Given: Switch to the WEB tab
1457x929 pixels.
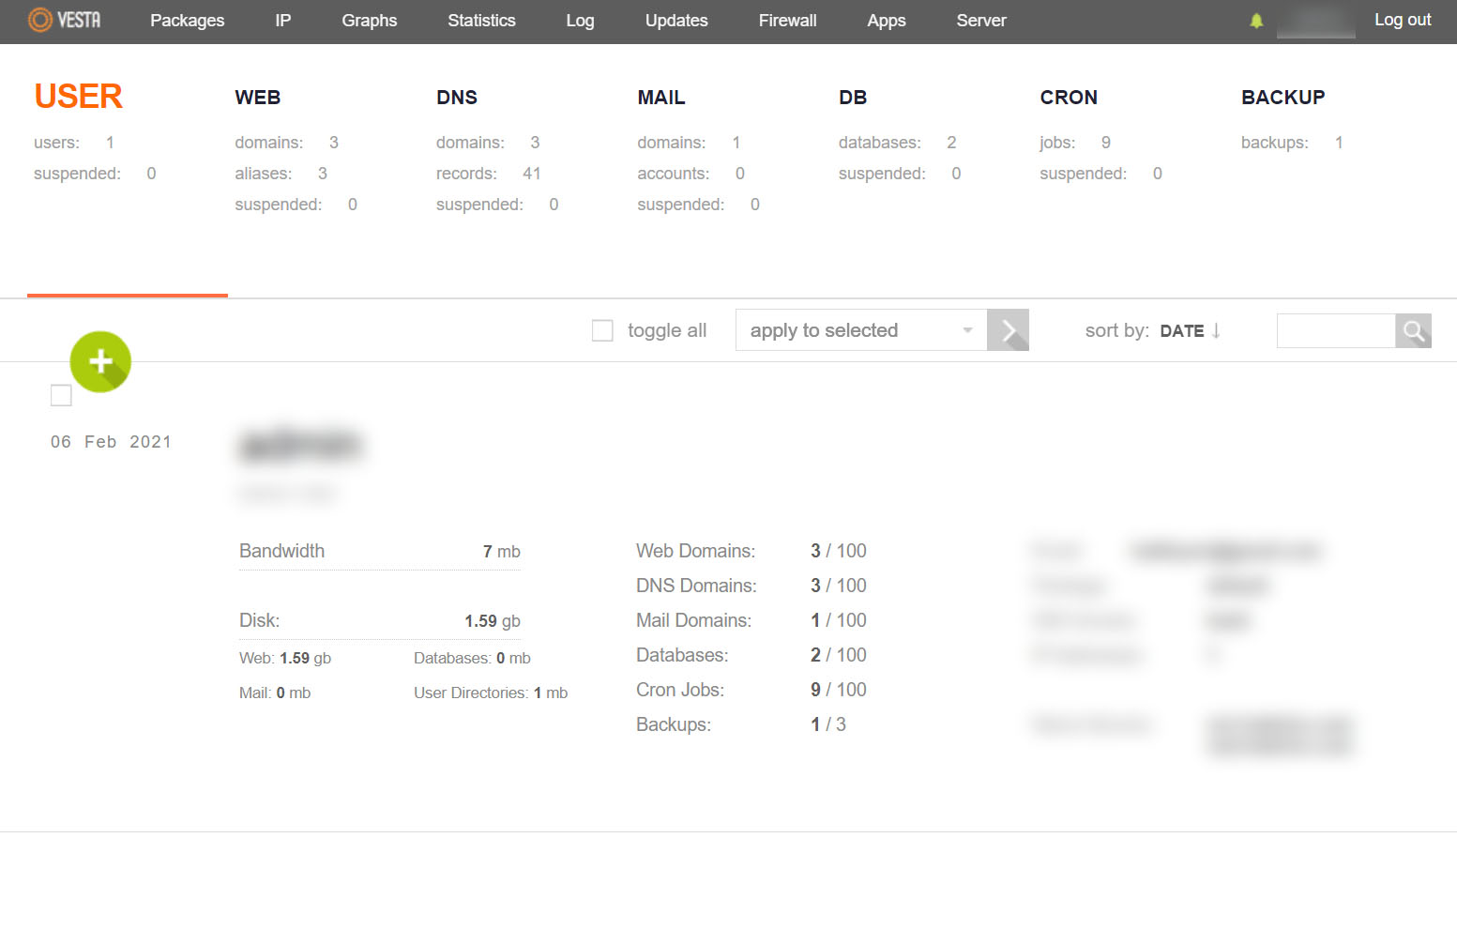Looking at the screenshot, I should pyautogui.click(x=258, y=98).
